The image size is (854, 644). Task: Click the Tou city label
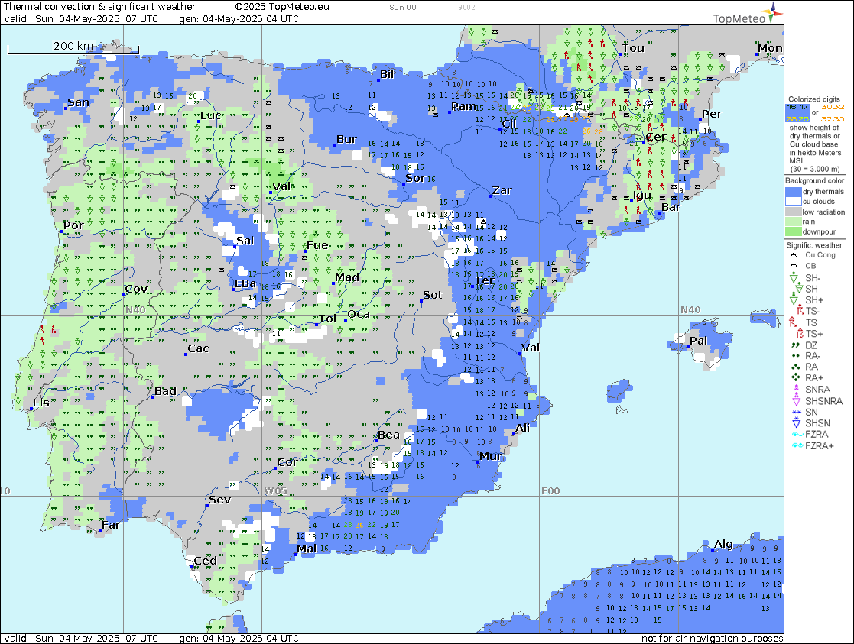(x=633, y=48)
